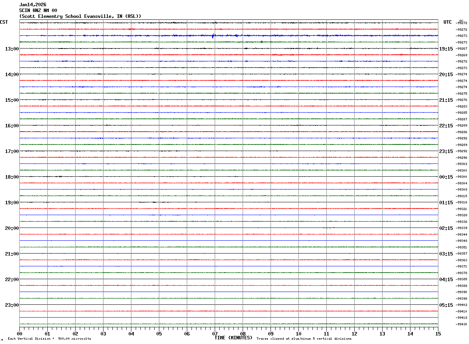Click the 13:00 CST time label
Screen dimensions: 469x344
tap(12, 49)
